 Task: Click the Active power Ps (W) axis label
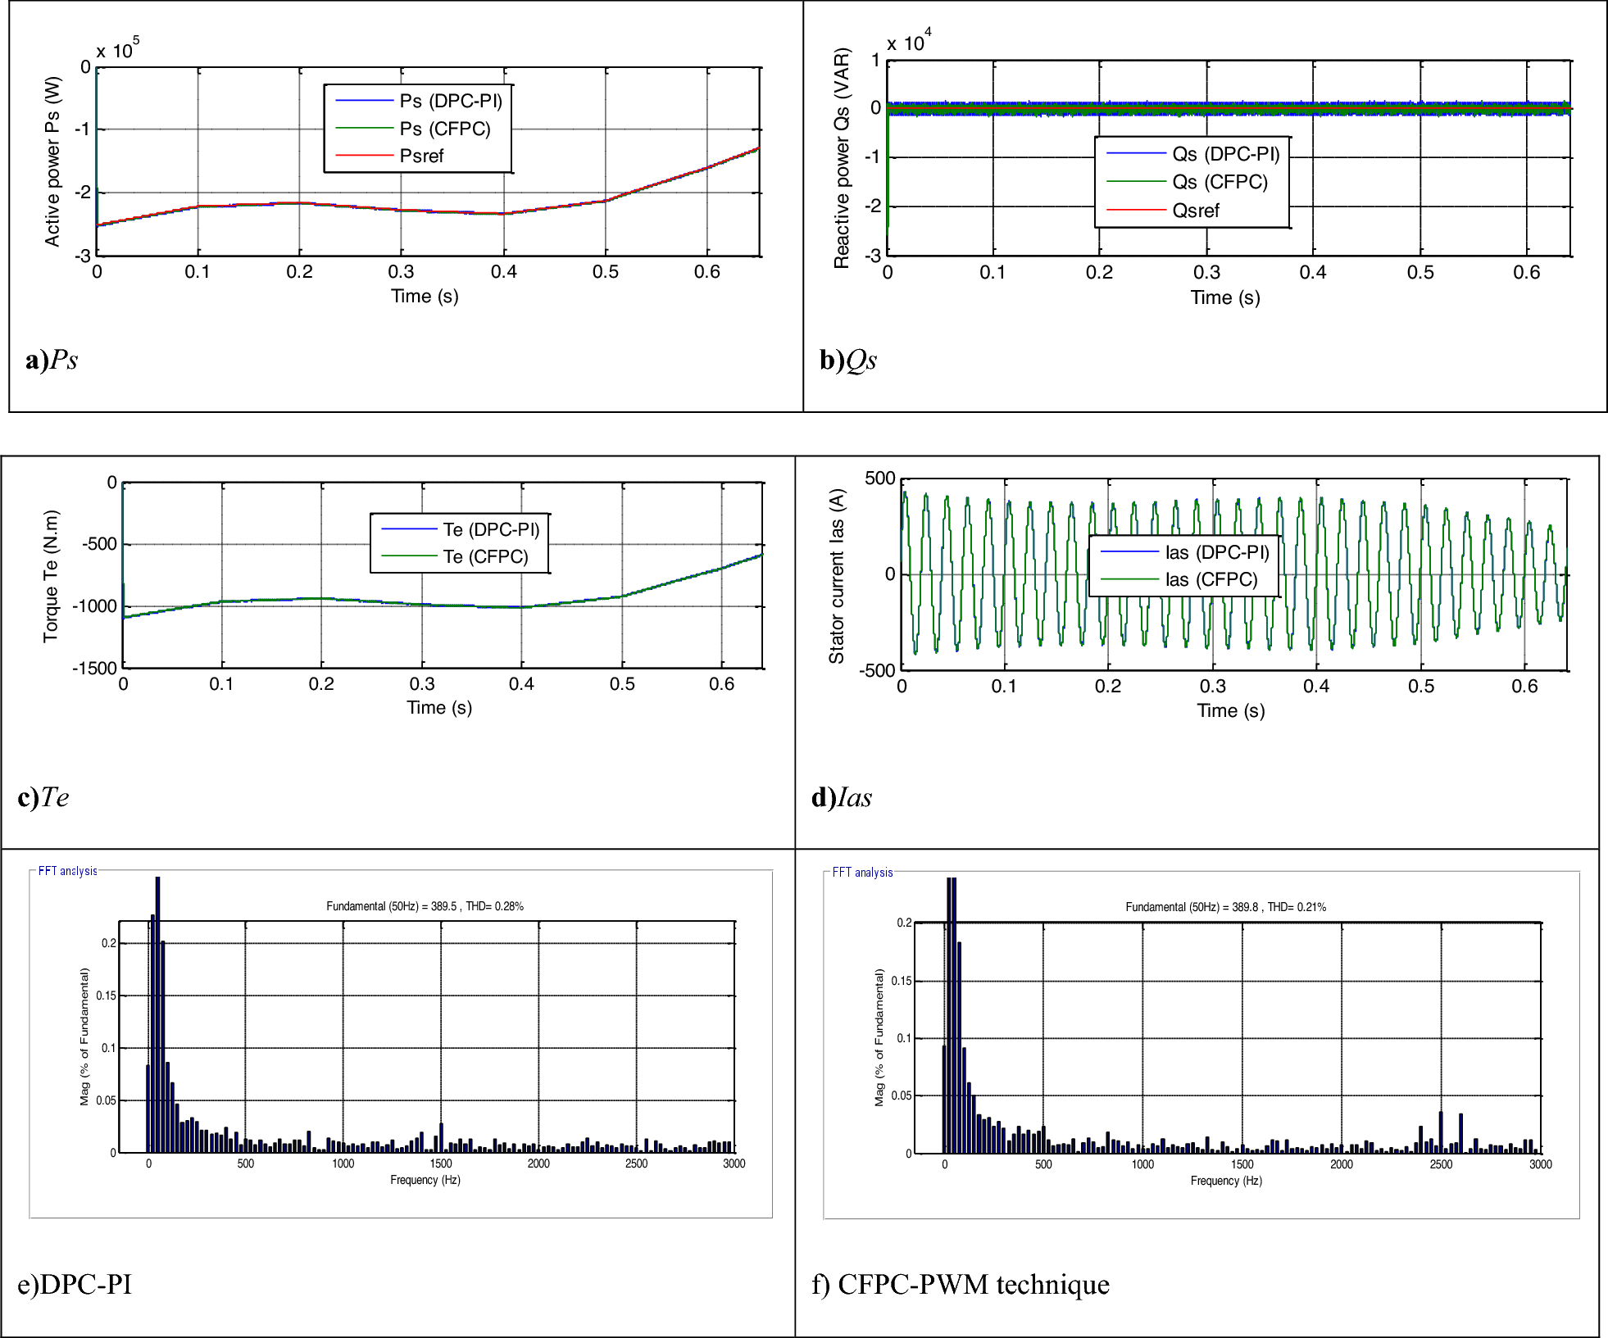coord(52,161)
